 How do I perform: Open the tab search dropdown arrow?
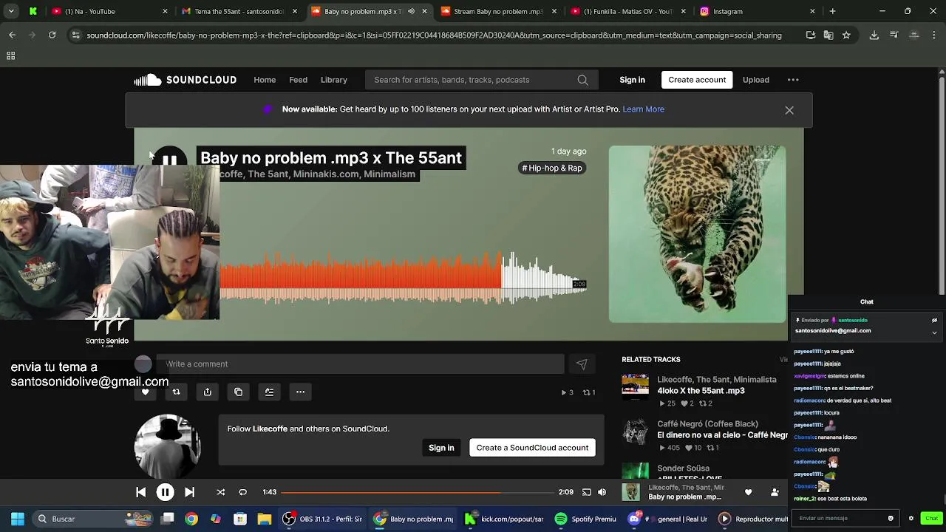[x=11, y=11]
